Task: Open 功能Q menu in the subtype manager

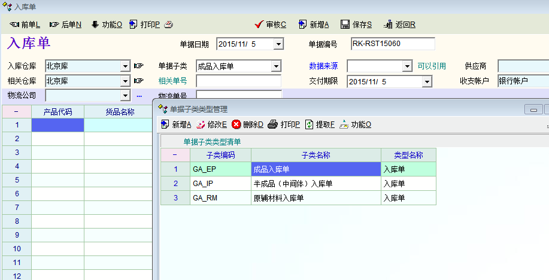Action: (x=356, y=124)
